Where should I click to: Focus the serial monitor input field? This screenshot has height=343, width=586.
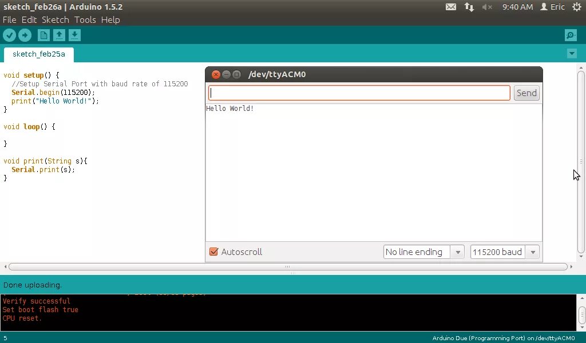pyautogui.click(x=359, y=93)
